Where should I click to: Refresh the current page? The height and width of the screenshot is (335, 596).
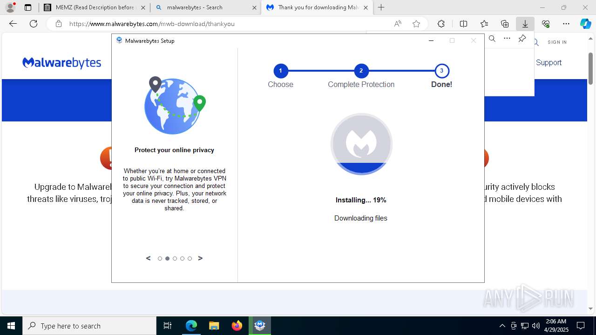(34, 24)
